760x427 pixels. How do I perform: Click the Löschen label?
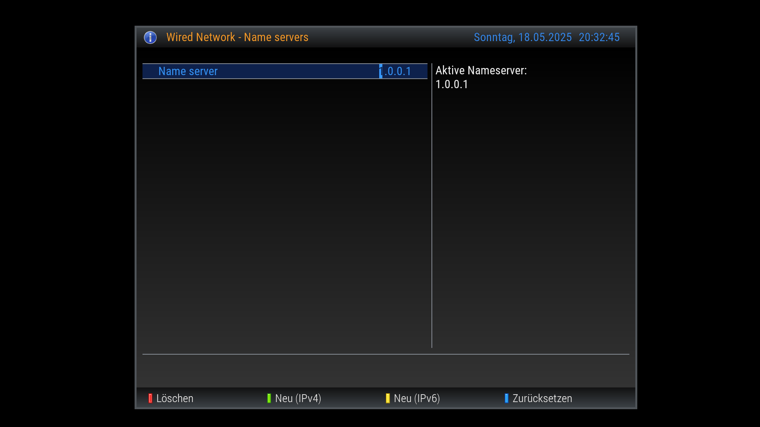(175, 398)
